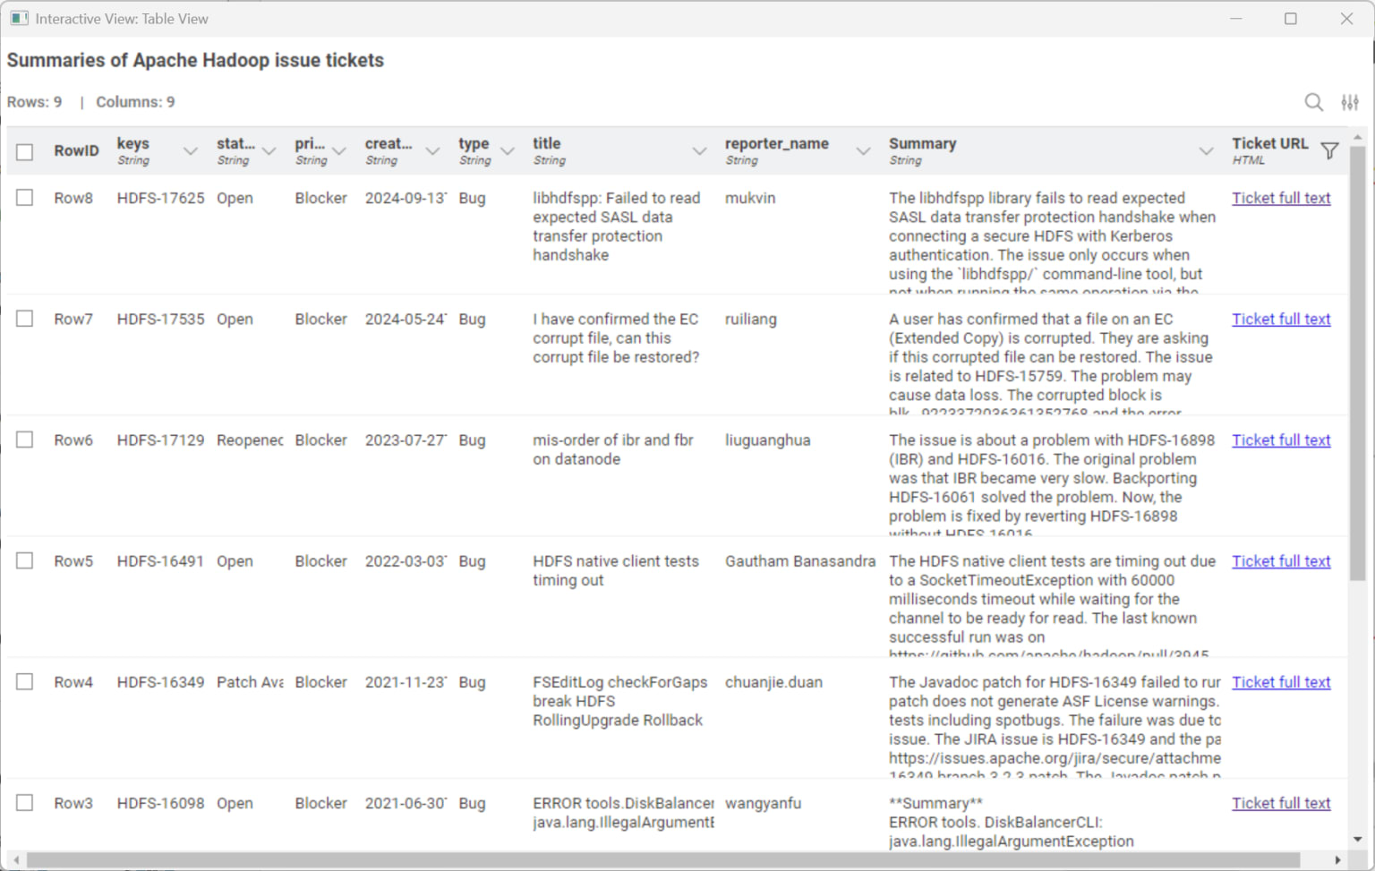Expand the Summary column dropdown arrow
Viewport: 1375px width, 871px height.
point(1206,151)
